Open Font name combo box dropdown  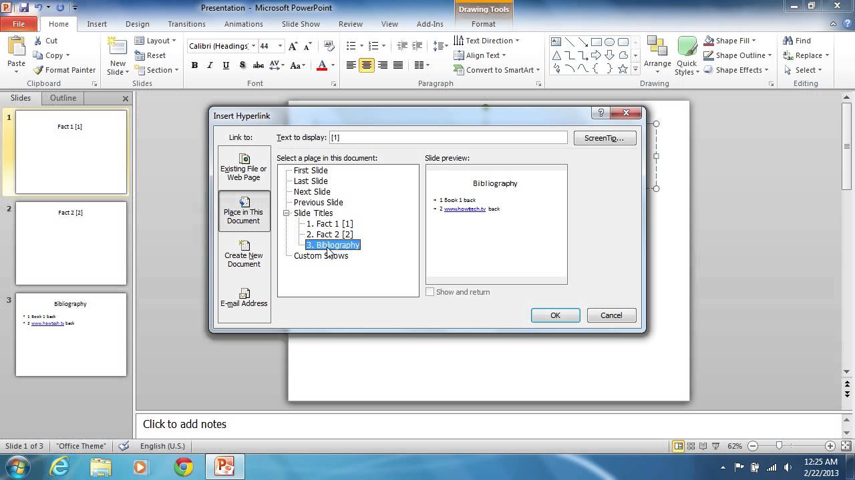[254, 46]
